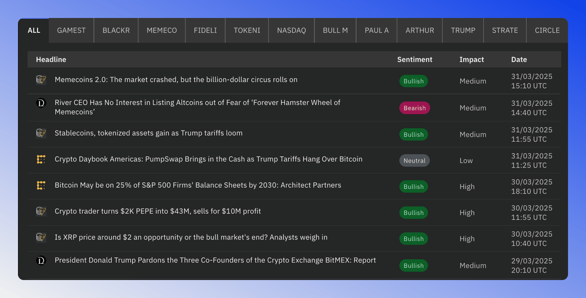Click Bullish badge on Stablecoins row

pos(413,135)
